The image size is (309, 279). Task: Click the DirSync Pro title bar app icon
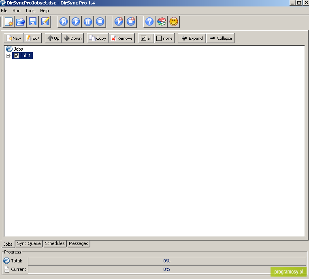pos(3,3)
